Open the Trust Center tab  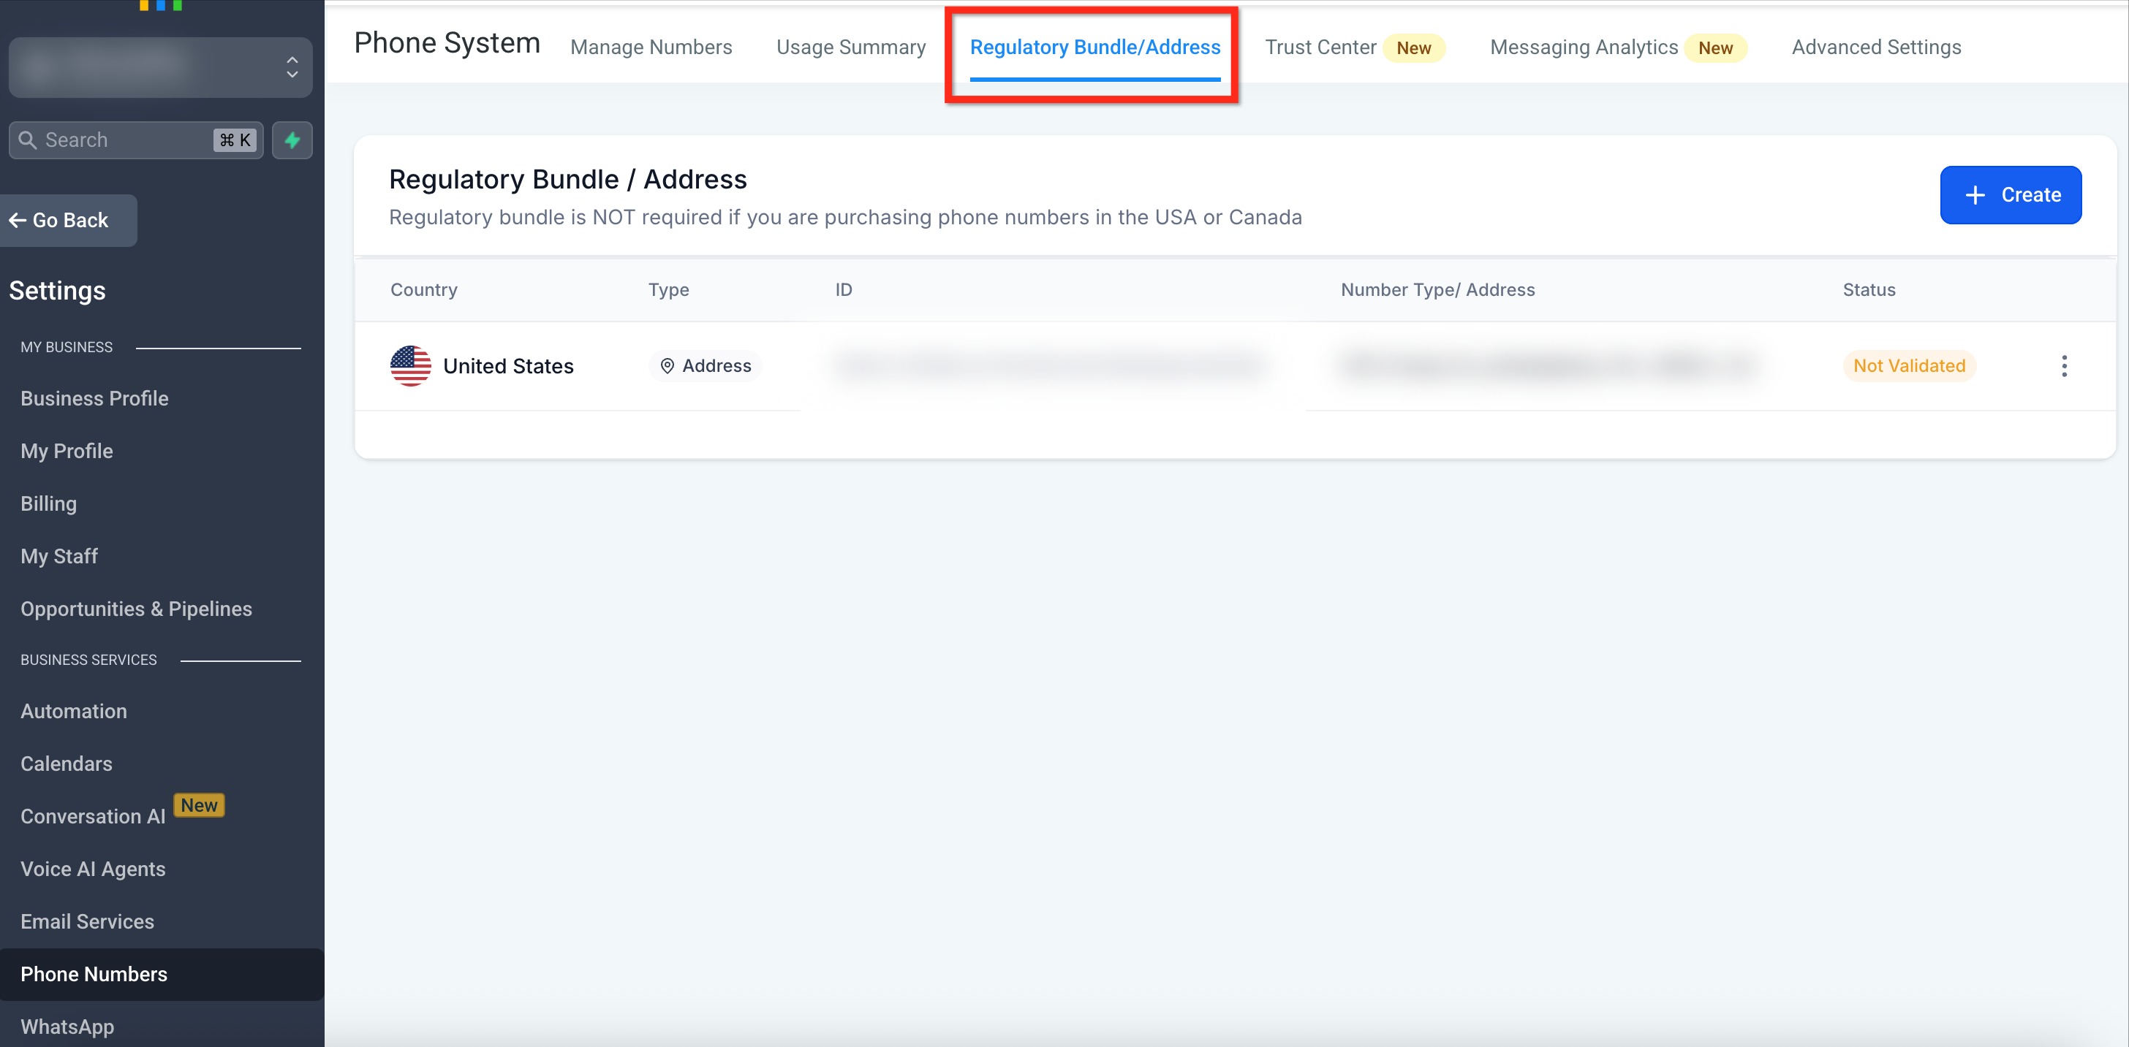pyautogui.click(x=1320, y=48)
